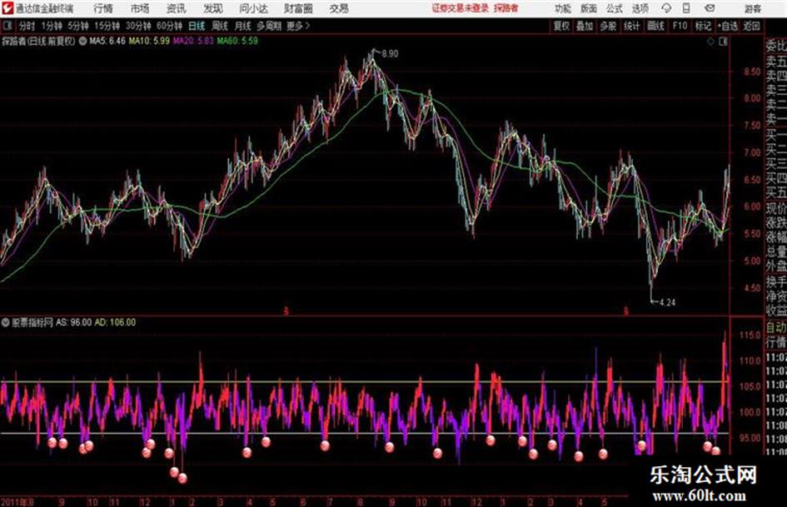Open the 问小达 menu

(x=253, y=8)
